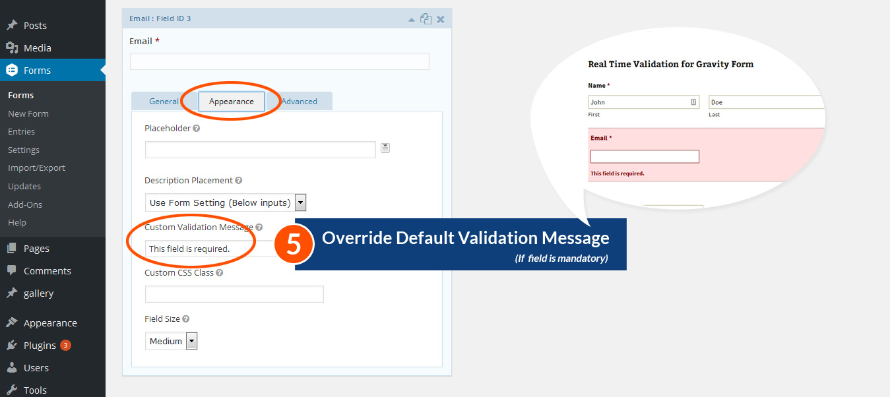The image size is (890, 397).
Task: Switch to the General tab
Action: pyautogui.click(x=164, y=102)
